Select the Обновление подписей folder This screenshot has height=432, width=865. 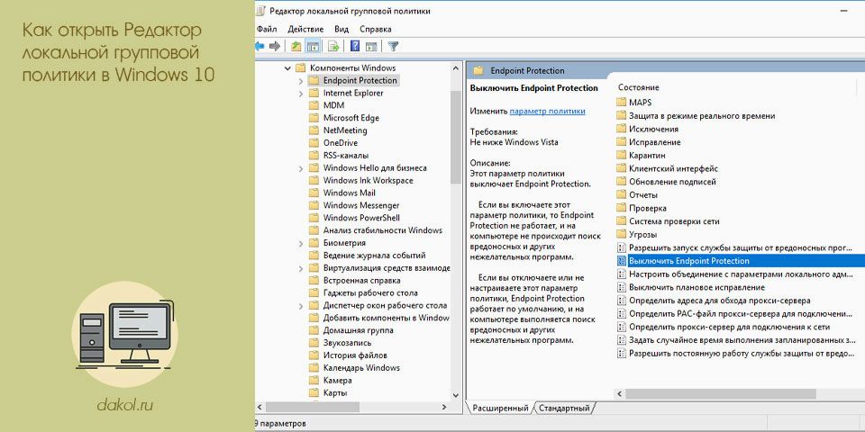click(672, 181)
